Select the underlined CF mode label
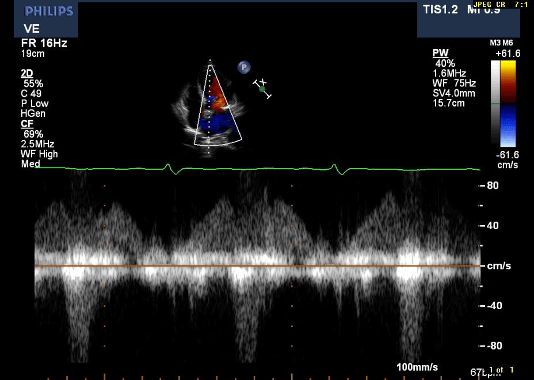Screen dimensions: 534x380 (x=26, y=124)
